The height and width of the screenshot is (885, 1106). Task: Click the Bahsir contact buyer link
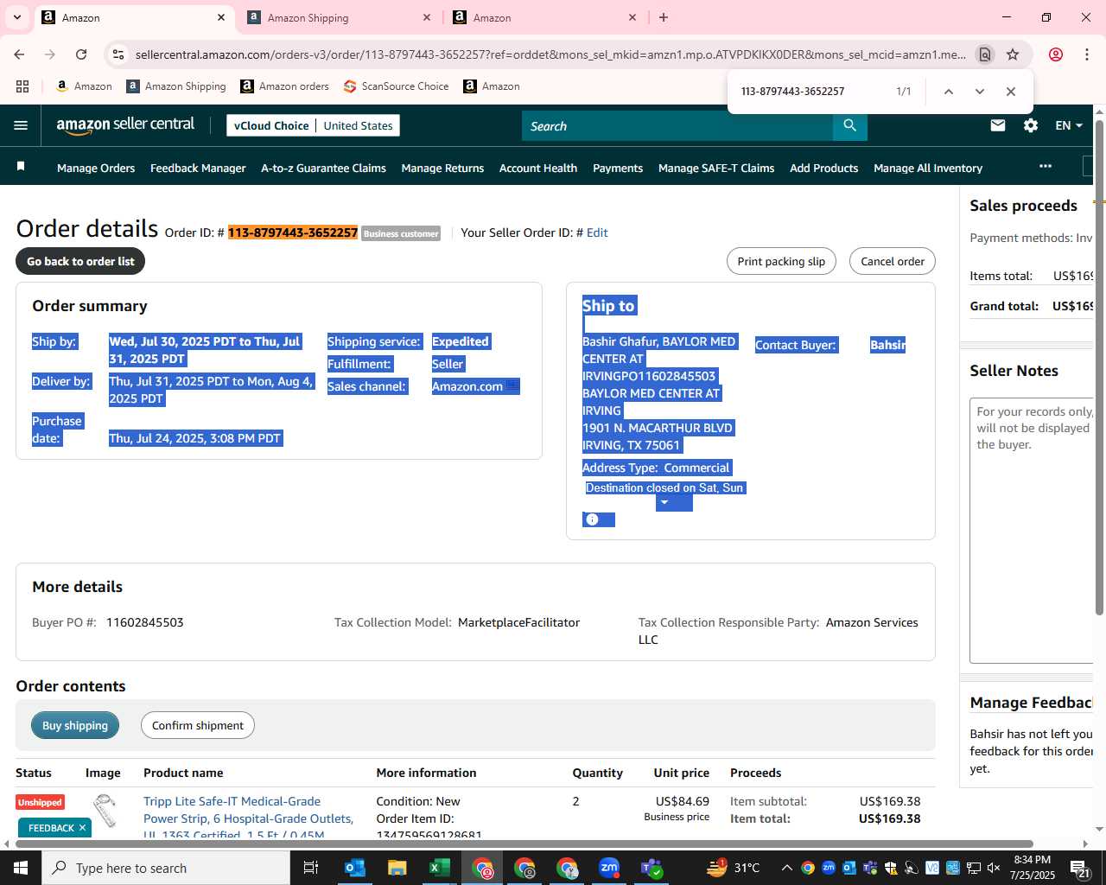tap(887, 345)
